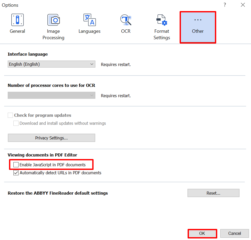
Task: Click the Interface language dropdown arrow
Action: coord(92,64)
